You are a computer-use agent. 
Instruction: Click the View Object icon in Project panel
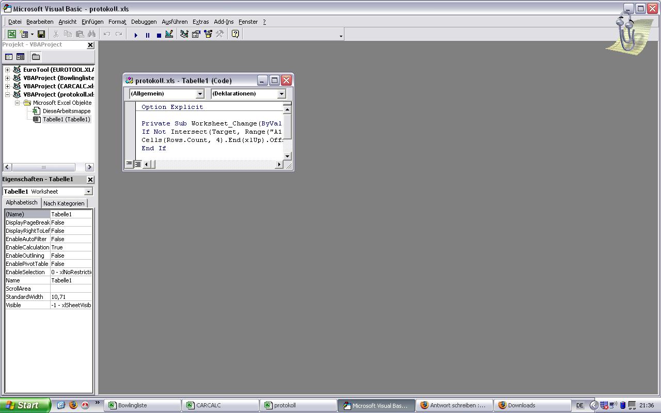pos(20,57)
